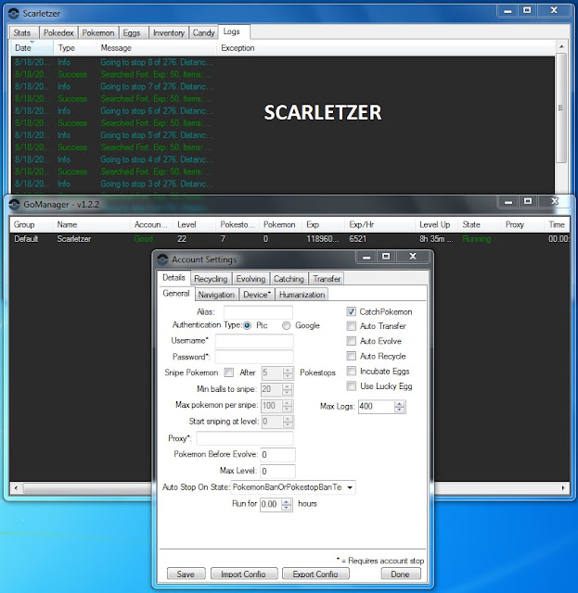Image resolution: width=578 pixels, height=593 pixels.
Task: Click the Save button
Action: [x=186, y=574]
